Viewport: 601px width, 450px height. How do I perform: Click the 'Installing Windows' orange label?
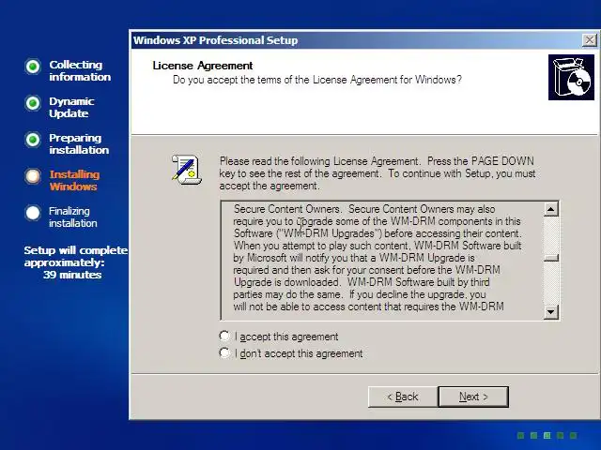tap(74, 180)
